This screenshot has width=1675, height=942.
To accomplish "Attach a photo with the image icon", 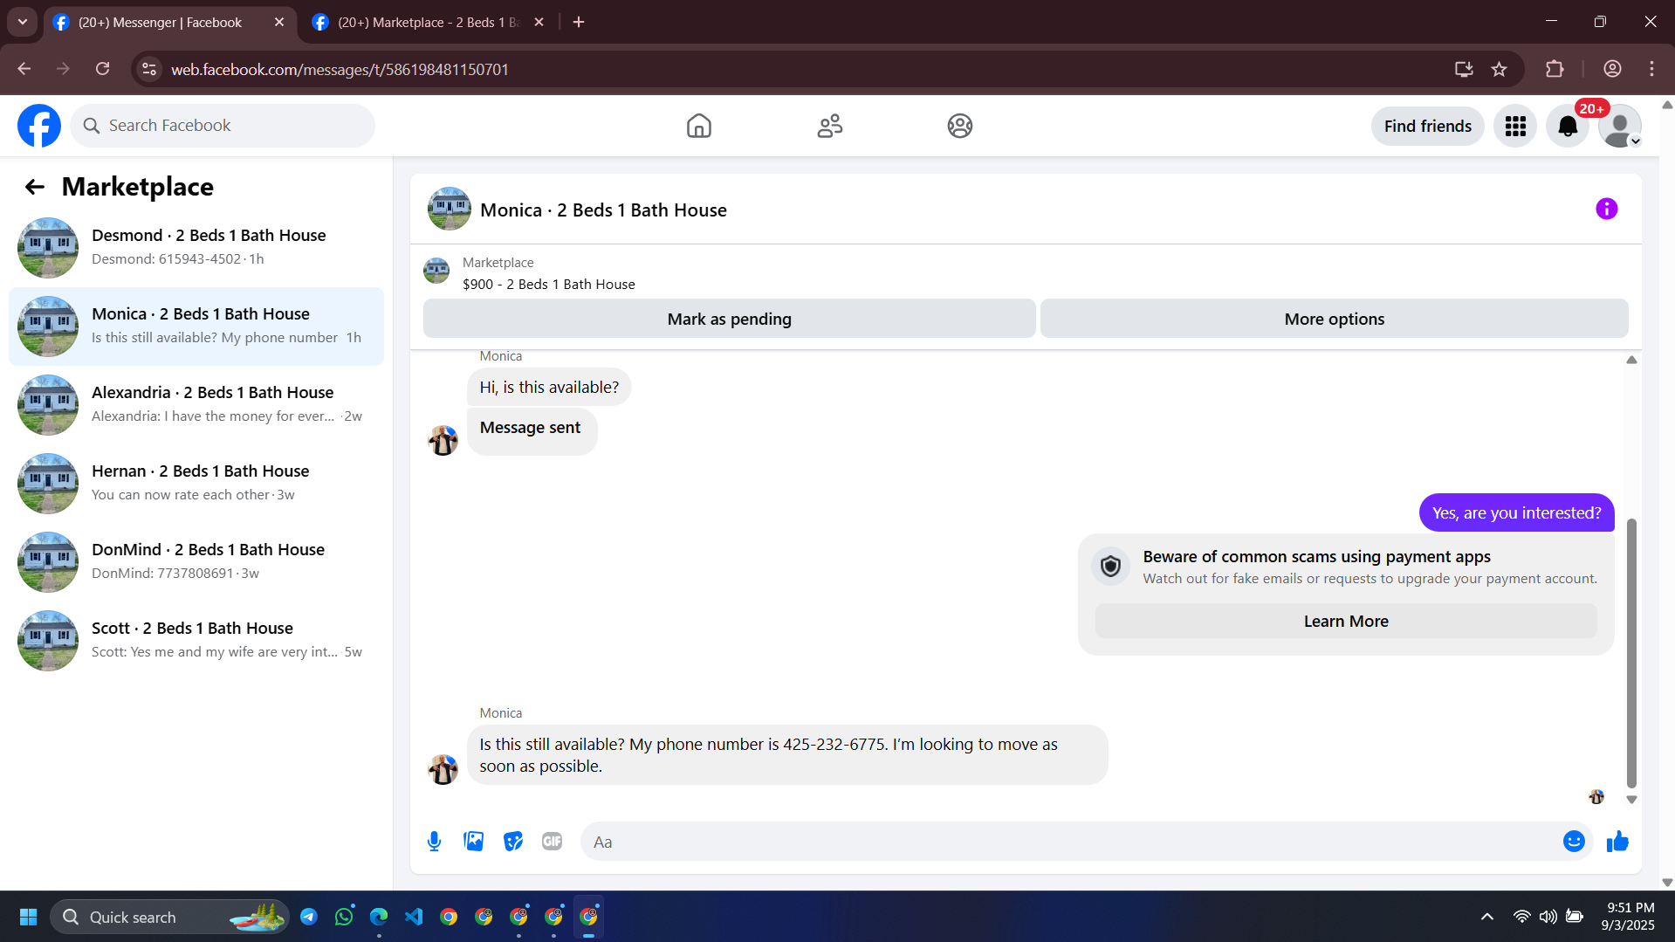I will (473, 841).
